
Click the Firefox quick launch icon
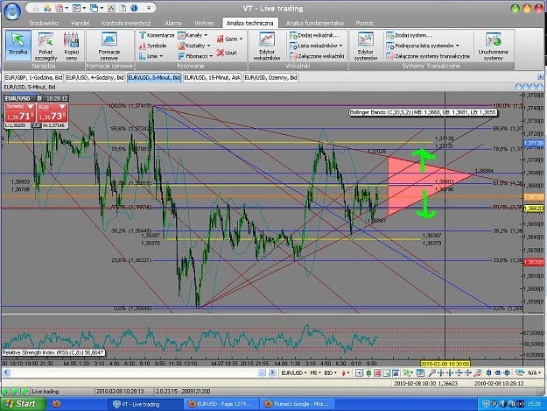click(x=56, y=404)
